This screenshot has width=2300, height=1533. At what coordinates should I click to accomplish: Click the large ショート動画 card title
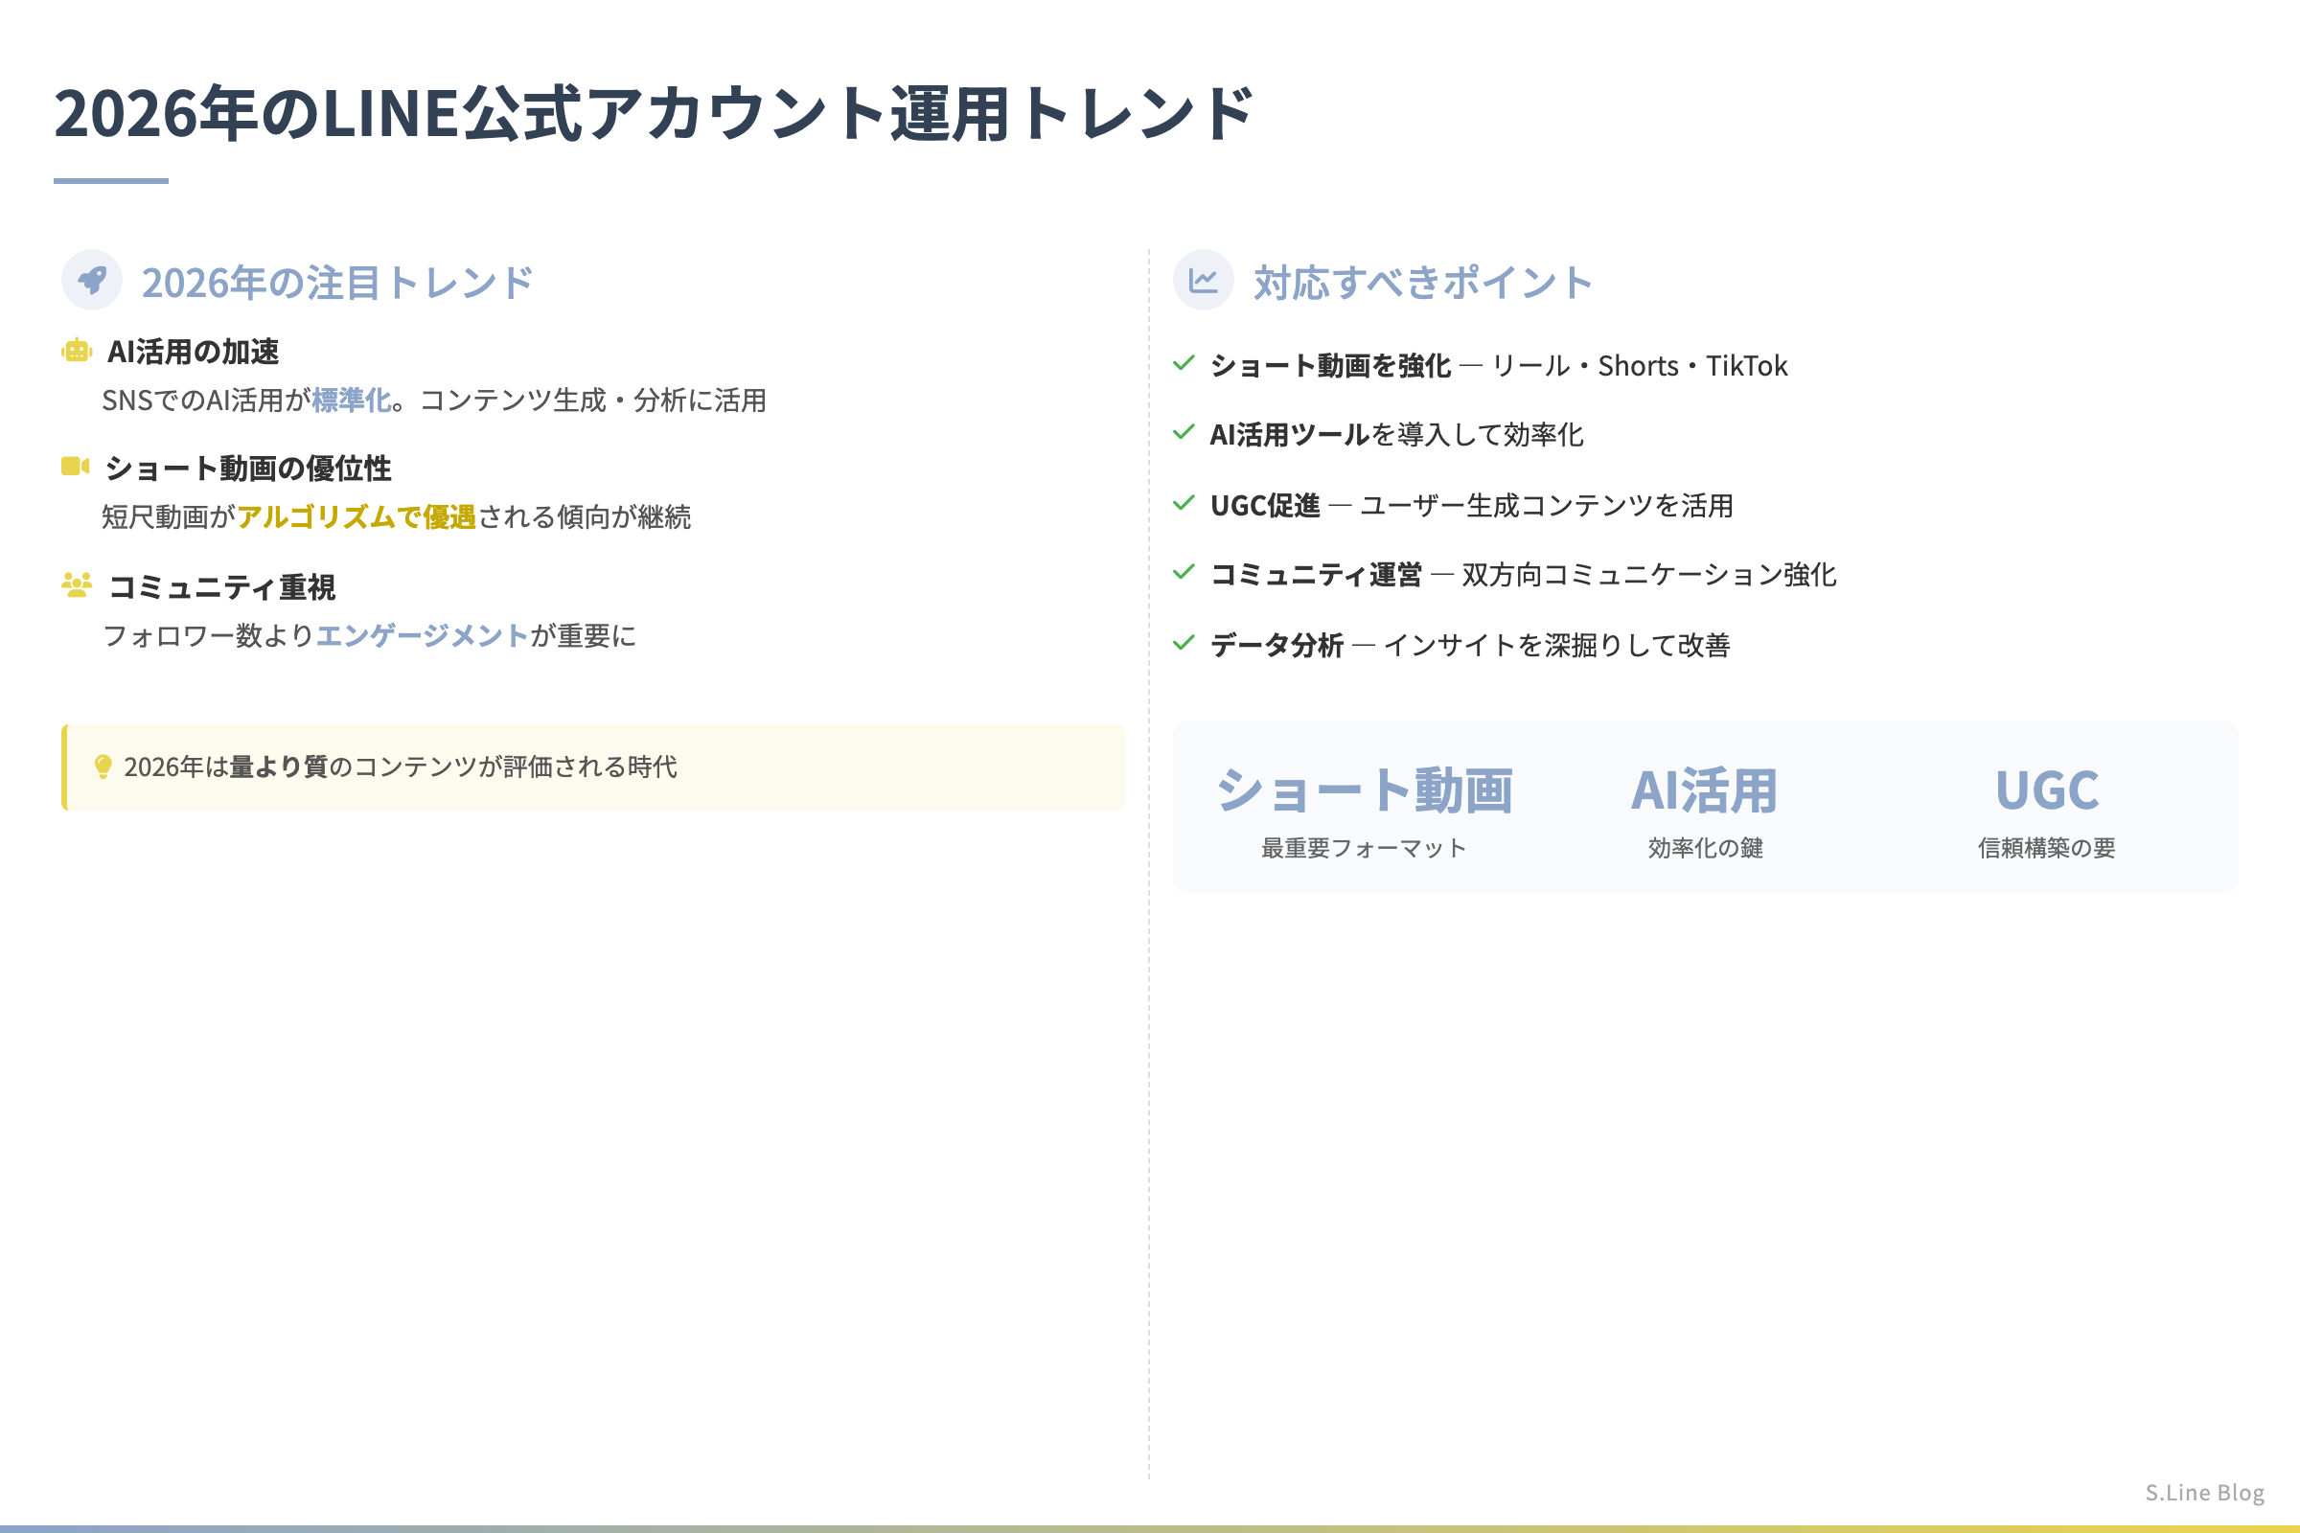click(x=1364, y=789)
